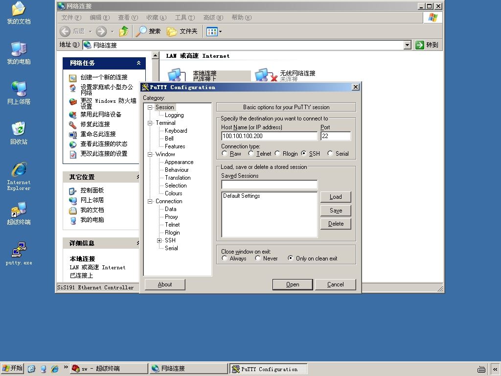Image resolution: width=501 pixels, height=376 pixels.
Task: Open the 收藏(A) menu
Action: coord(157,18)
